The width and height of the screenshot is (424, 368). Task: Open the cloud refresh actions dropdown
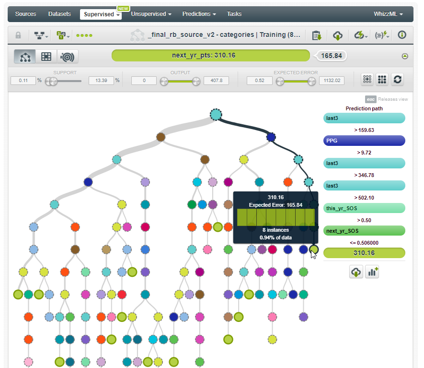[x=361, y=35]
